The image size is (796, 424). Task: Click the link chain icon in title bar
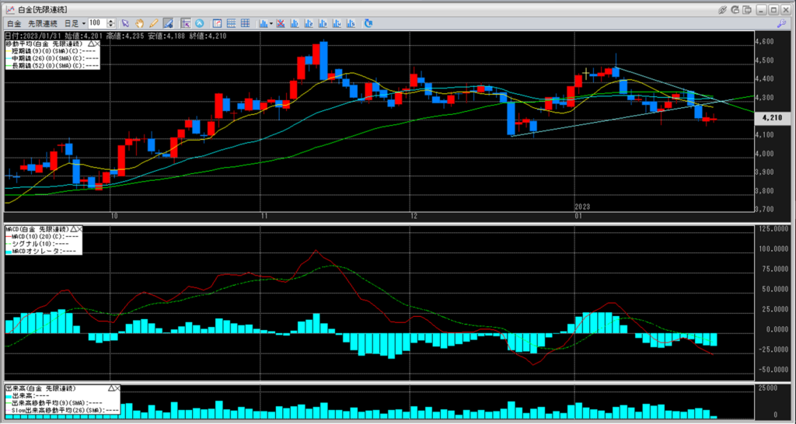coord(722,9)
